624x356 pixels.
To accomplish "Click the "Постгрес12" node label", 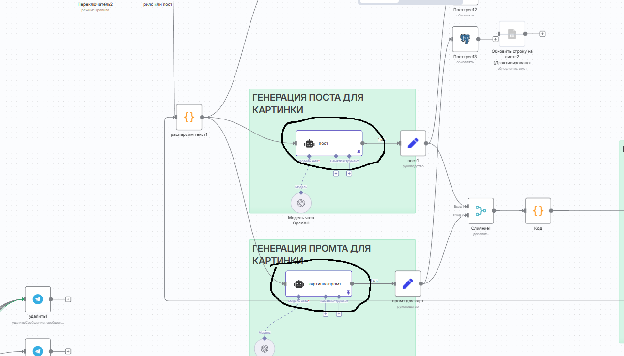I will 465,10.
